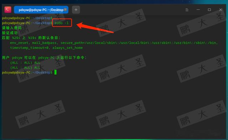Click the line starting with '匹配 %2$s'
The height and width of the screenshot is (140, 228).
click(x=31, y=38)
